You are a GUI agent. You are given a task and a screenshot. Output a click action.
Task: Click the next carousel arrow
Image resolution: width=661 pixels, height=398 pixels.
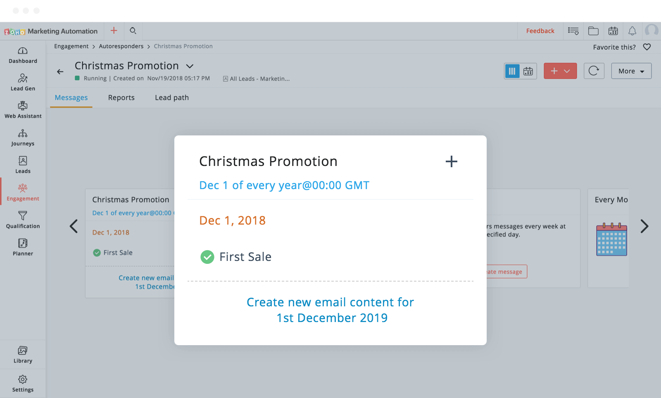[x=644, y=226]
